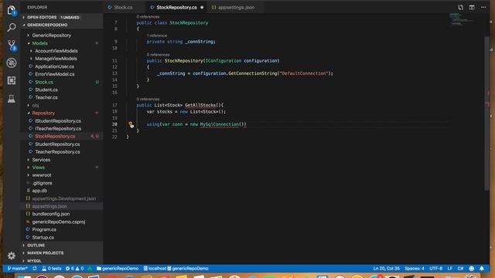Open the Manage gear settings icon
The height and width of the screenshot is (278, 495).
point(12,256)
